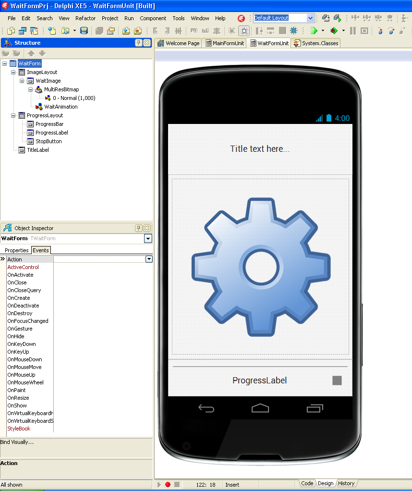Viewport: 412px width, 491px height.
Task: Select the StopButton tree item
Action: pyautogui.click(x=48, y=141)
